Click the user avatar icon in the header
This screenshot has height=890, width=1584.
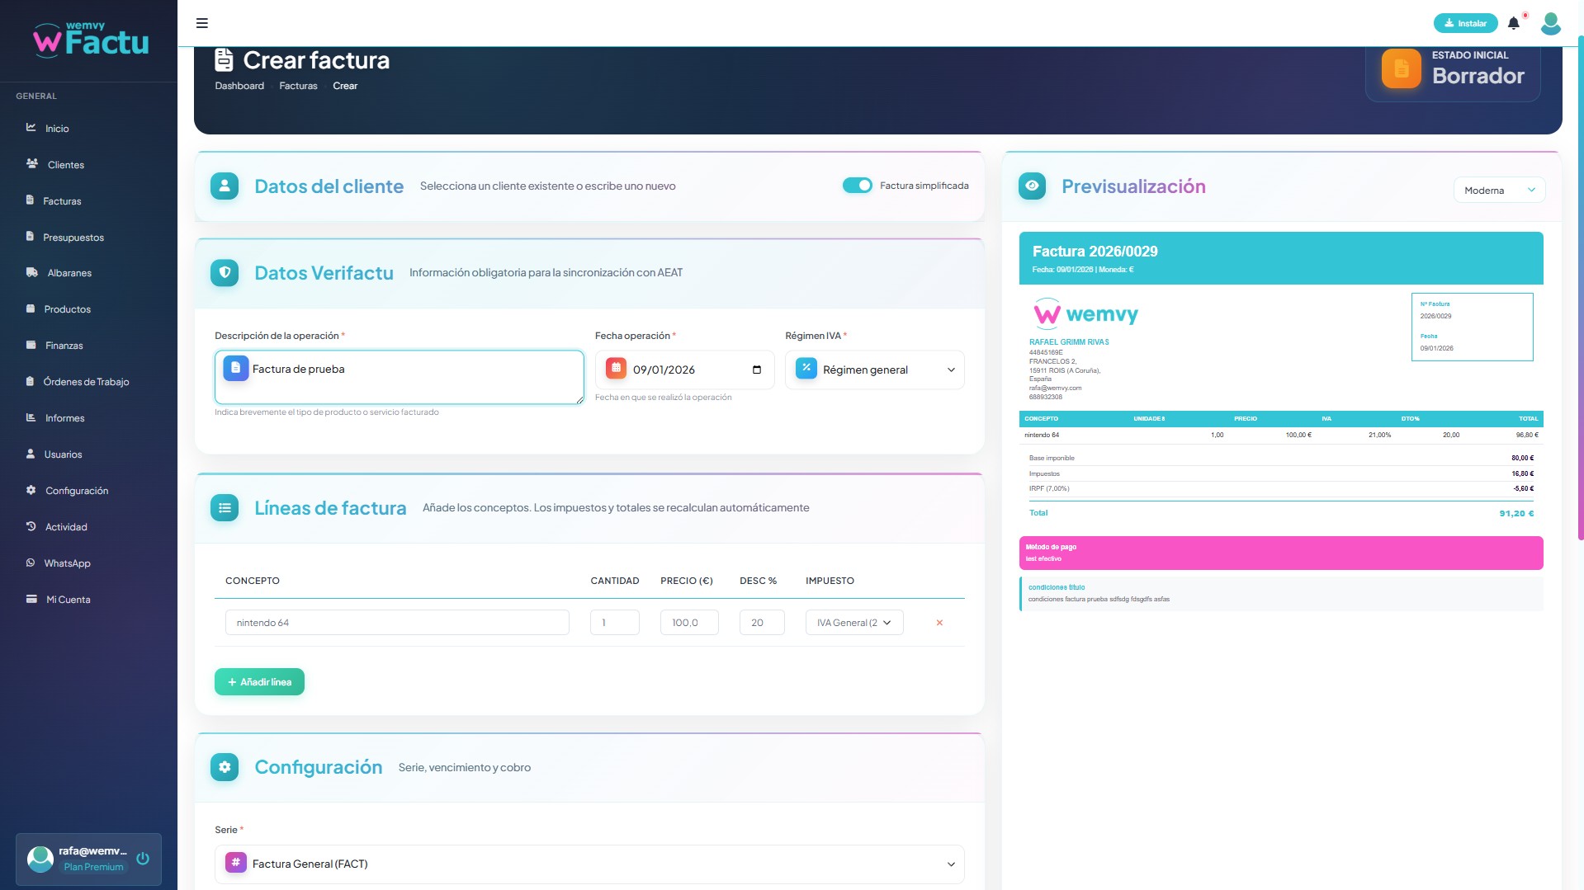(x=1550, y=23)
